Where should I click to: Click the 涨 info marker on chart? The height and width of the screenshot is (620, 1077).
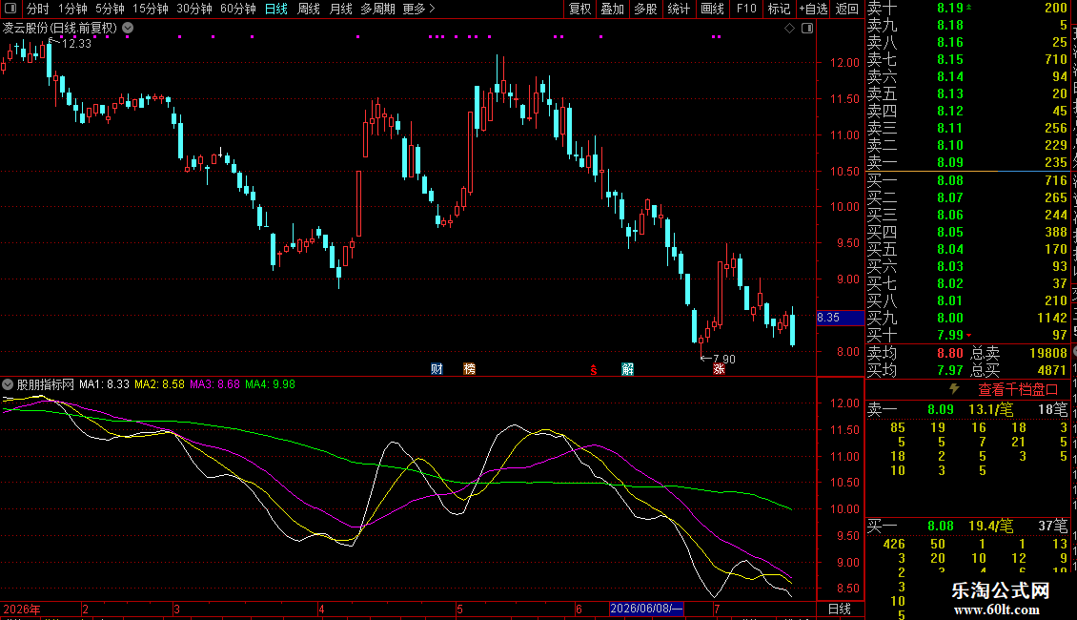click(x=719, y=369)
